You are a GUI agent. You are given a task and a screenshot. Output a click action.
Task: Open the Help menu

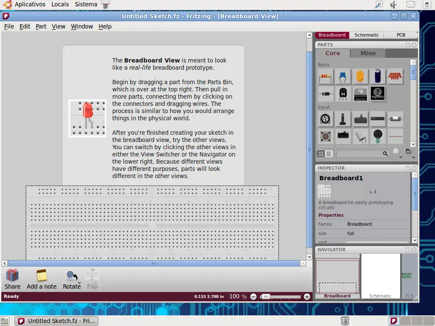coord(105,26)
